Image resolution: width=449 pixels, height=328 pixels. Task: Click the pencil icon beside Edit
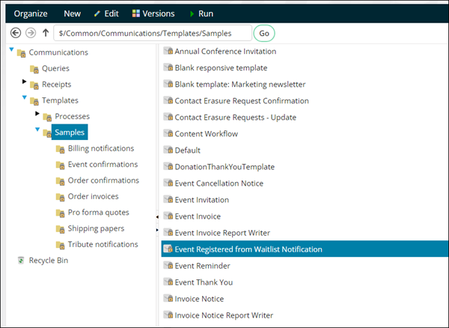tap(97, 13)
